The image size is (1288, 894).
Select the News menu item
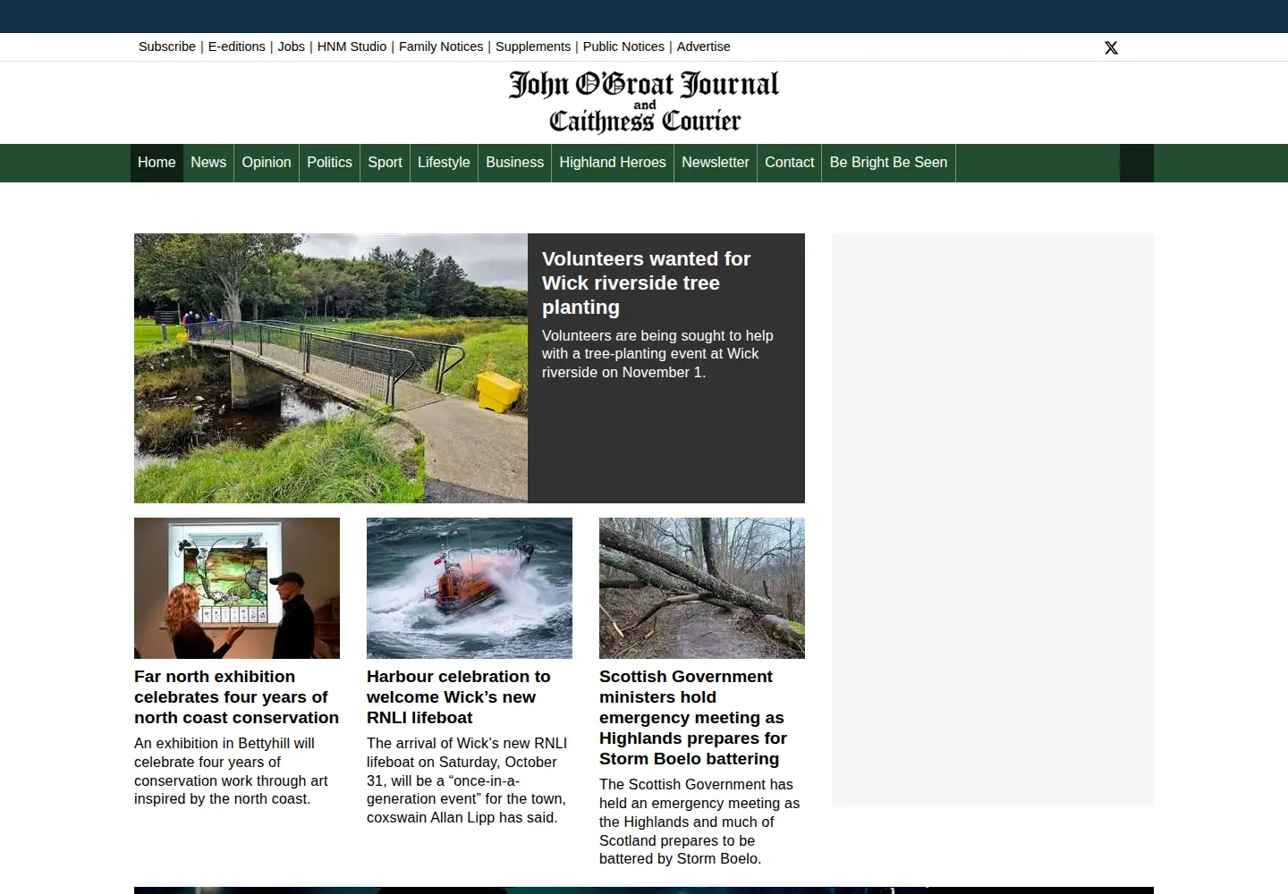(208, 163)
